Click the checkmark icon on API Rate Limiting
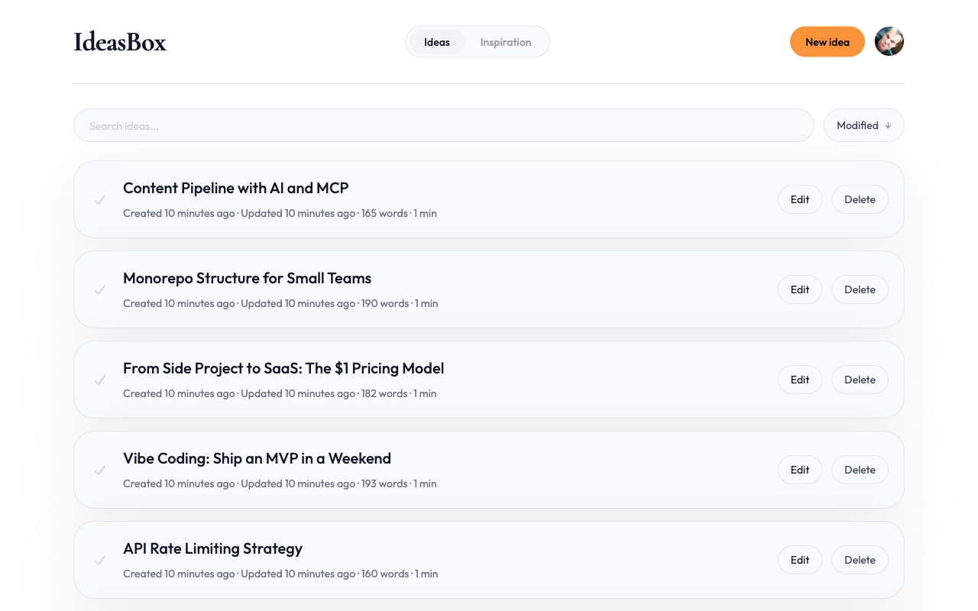Viewport: 978px width, 611px height. coord(100,560)
